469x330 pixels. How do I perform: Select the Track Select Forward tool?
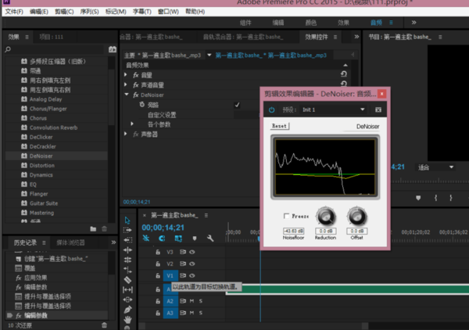coord(127,230)
